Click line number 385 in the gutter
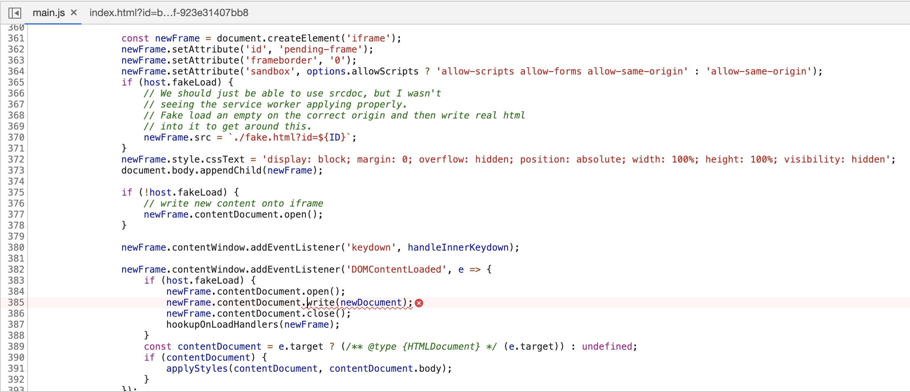 [16, 302]
